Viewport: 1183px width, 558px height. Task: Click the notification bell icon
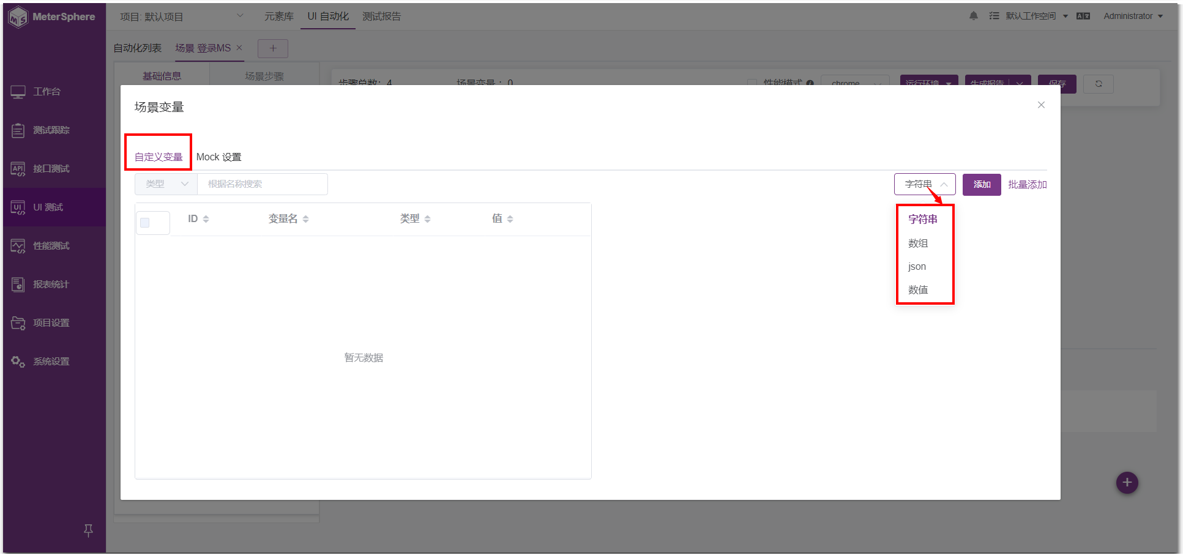973,16
